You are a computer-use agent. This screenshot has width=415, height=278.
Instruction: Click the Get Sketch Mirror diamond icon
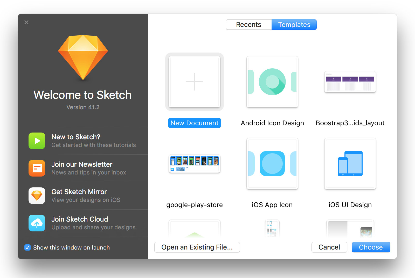click(37, 196)
